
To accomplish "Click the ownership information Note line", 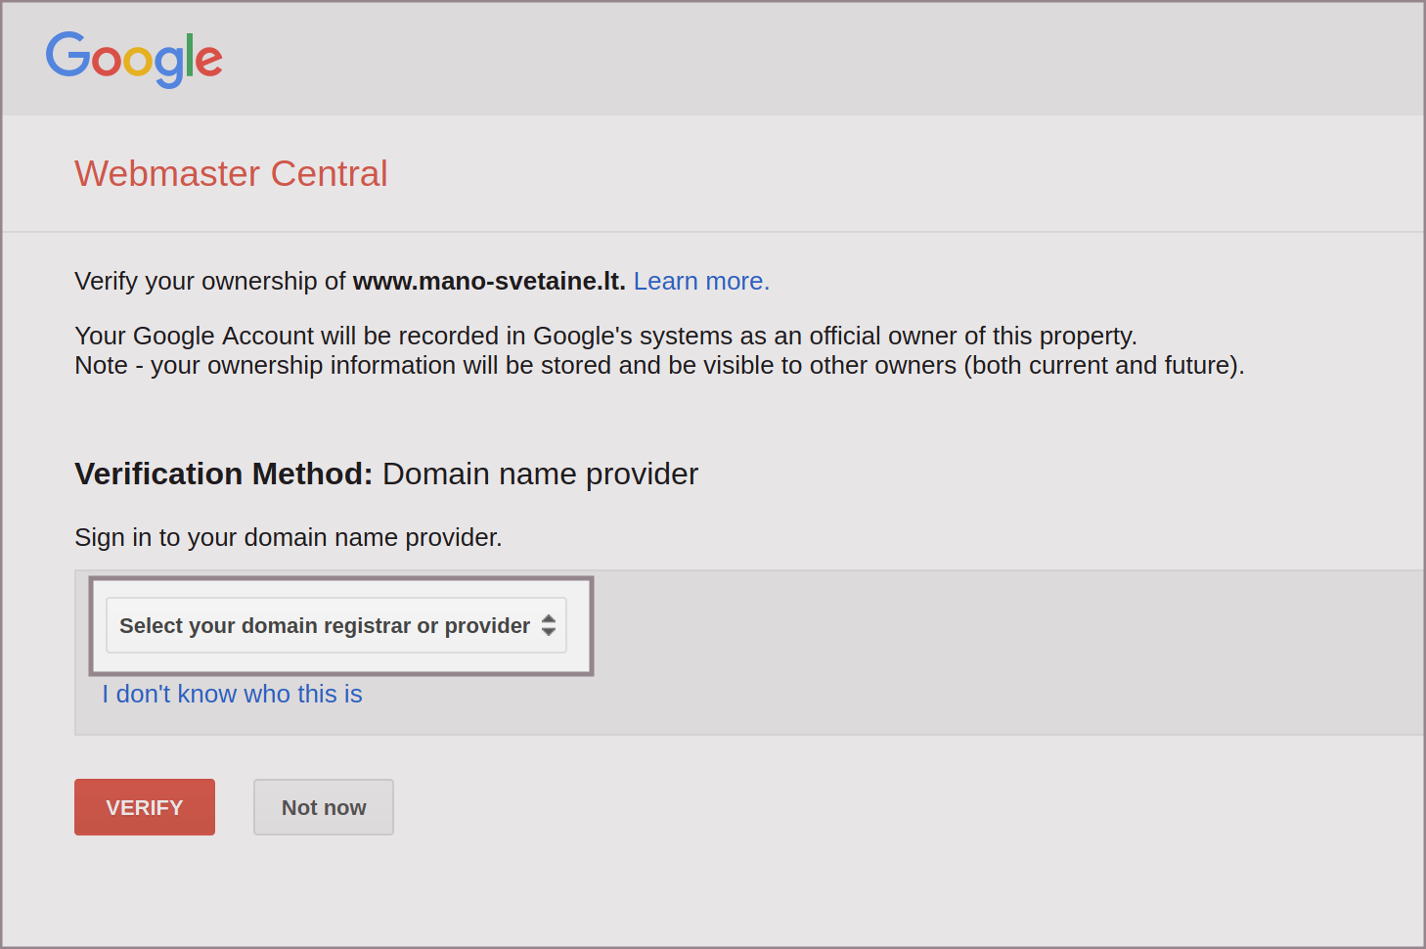I will pos(658,366).
